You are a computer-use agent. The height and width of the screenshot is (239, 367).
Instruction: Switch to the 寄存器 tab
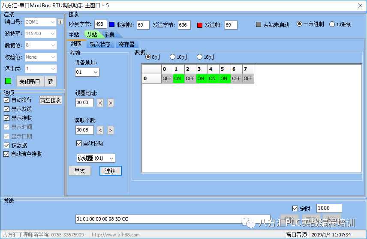pyautogui.click(x=126, y=44)
